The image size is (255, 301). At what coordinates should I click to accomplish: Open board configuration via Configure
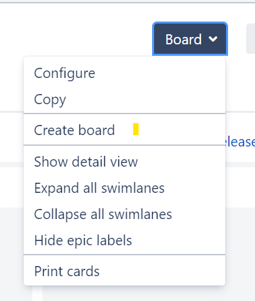(x=124, y=73)
